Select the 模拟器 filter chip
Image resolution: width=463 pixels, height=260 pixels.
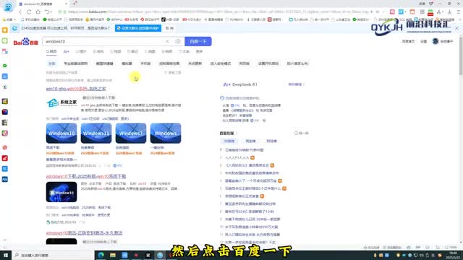pos(127,64)
